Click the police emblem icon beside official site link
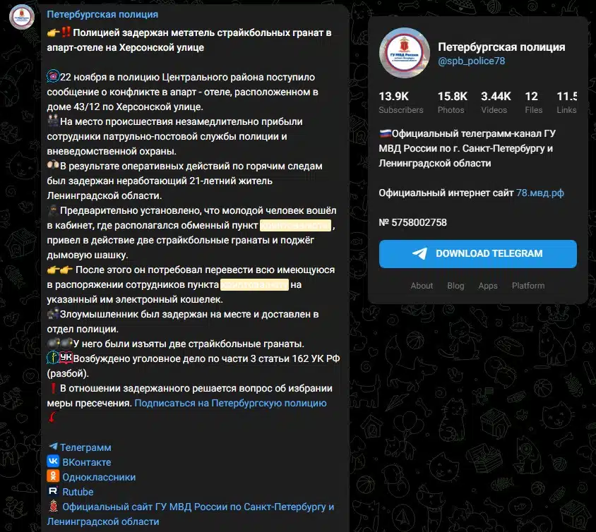The height and width of the screenshot is (532, 596). (53, 506)
